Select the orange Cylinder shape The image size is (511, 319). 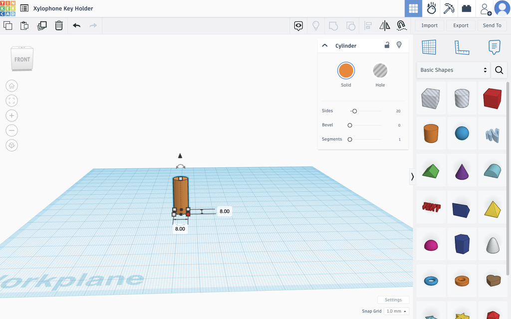click(431, 133)
